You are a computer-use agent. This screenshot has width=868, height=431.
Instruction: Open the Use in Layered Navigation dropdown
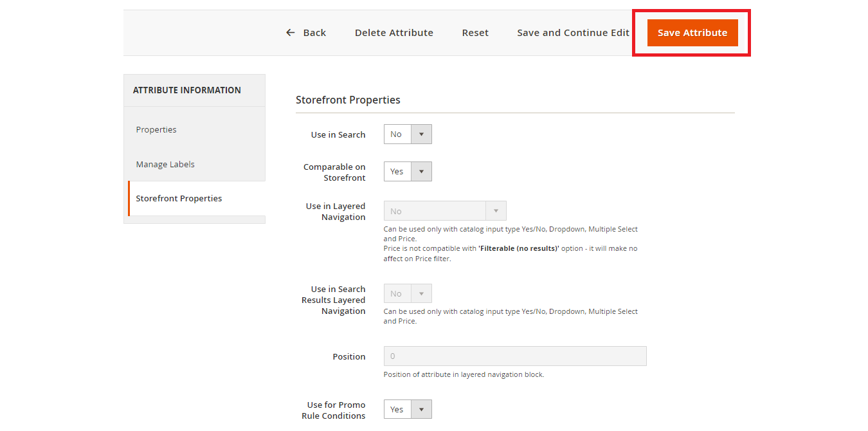[445, 211]
